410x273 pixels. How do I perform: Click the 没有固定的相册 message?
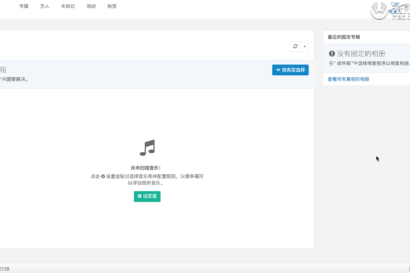tap(361, 54)
